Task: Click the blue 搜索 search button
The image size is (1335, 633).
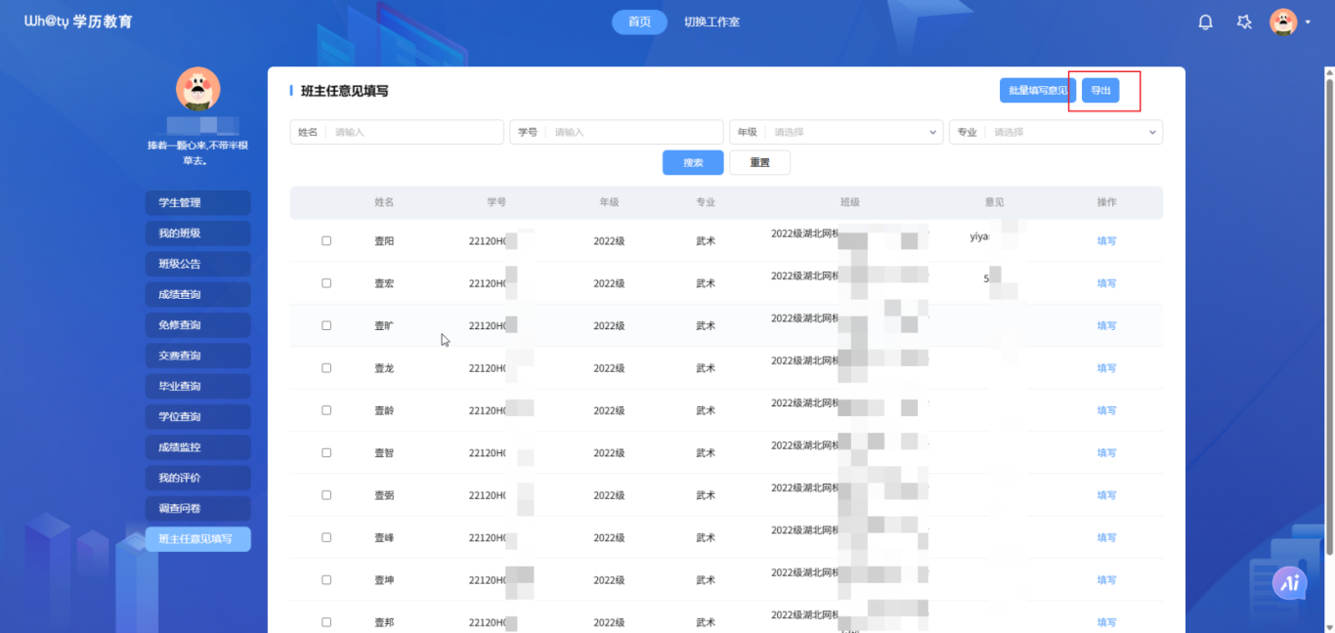Action: [x=693, y=162]
